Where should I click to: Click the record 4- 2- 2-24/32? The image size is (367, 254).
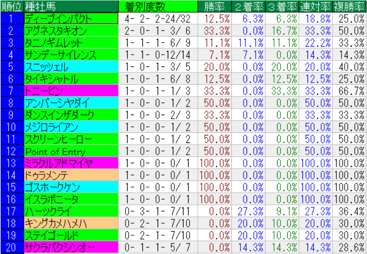(x=158, y=19)
